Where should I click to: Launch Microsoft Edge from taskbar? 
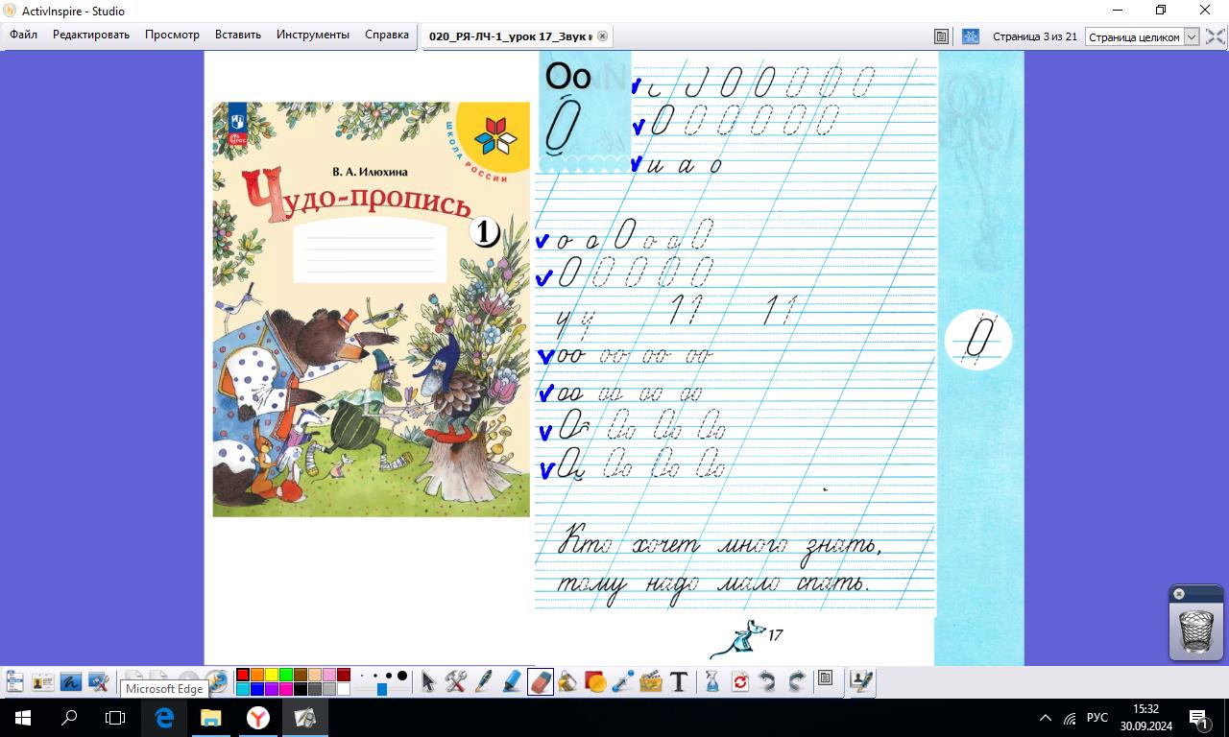(x=164, y=718)
